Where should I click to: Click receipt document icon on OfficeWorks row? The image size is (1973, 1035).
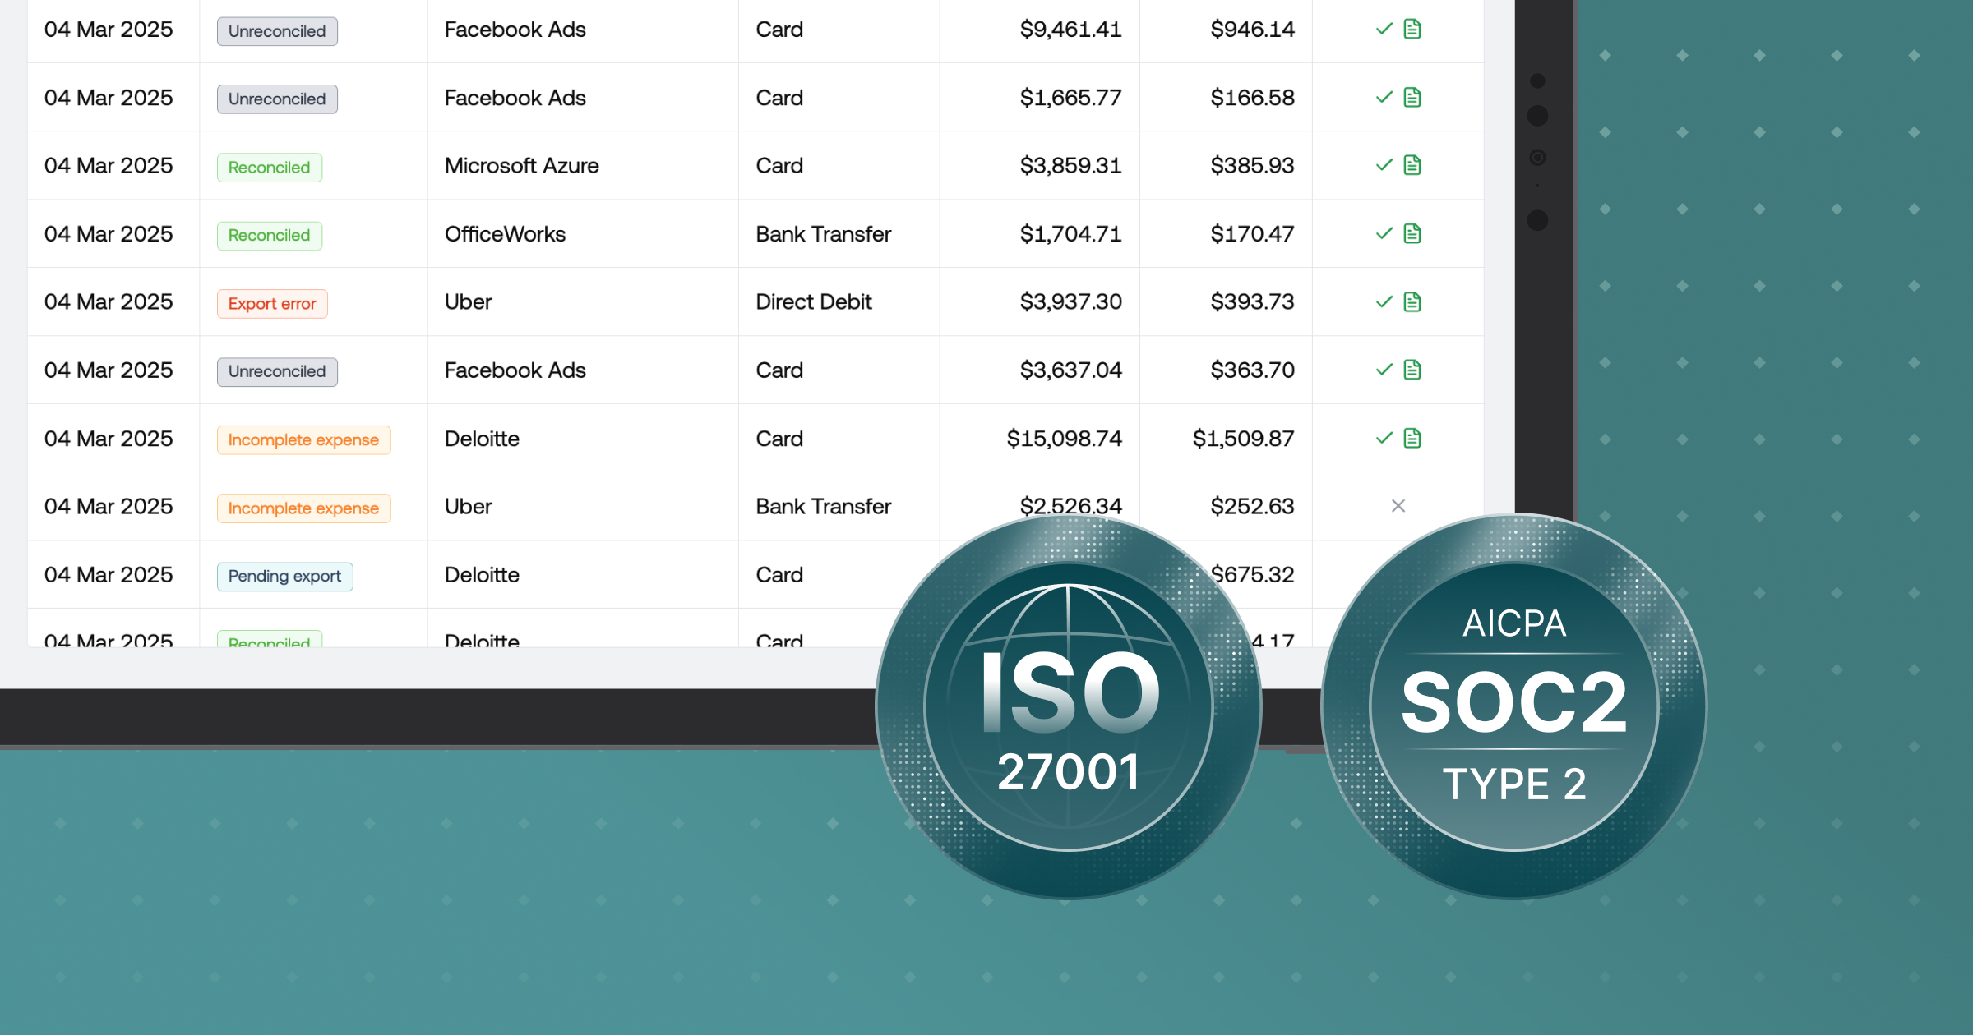(x=1412, y=233)
